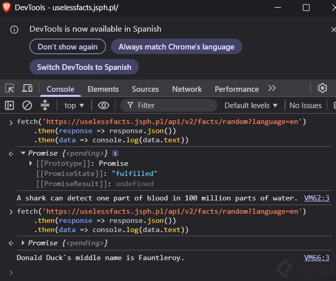The height and width of the screenshot is (281, 336).
Task: Toggle the device toolbar icon
Action: point(27,88)
